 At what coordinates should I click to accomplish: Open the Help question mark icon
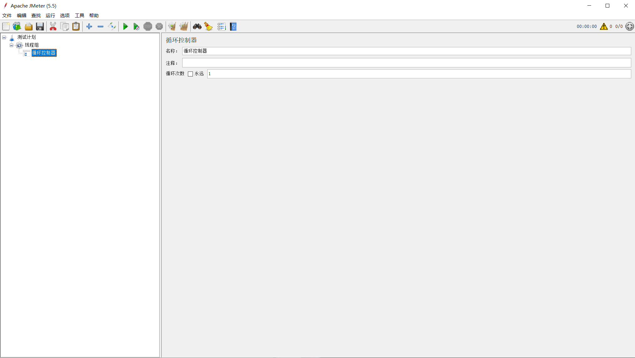coord(233,27)
